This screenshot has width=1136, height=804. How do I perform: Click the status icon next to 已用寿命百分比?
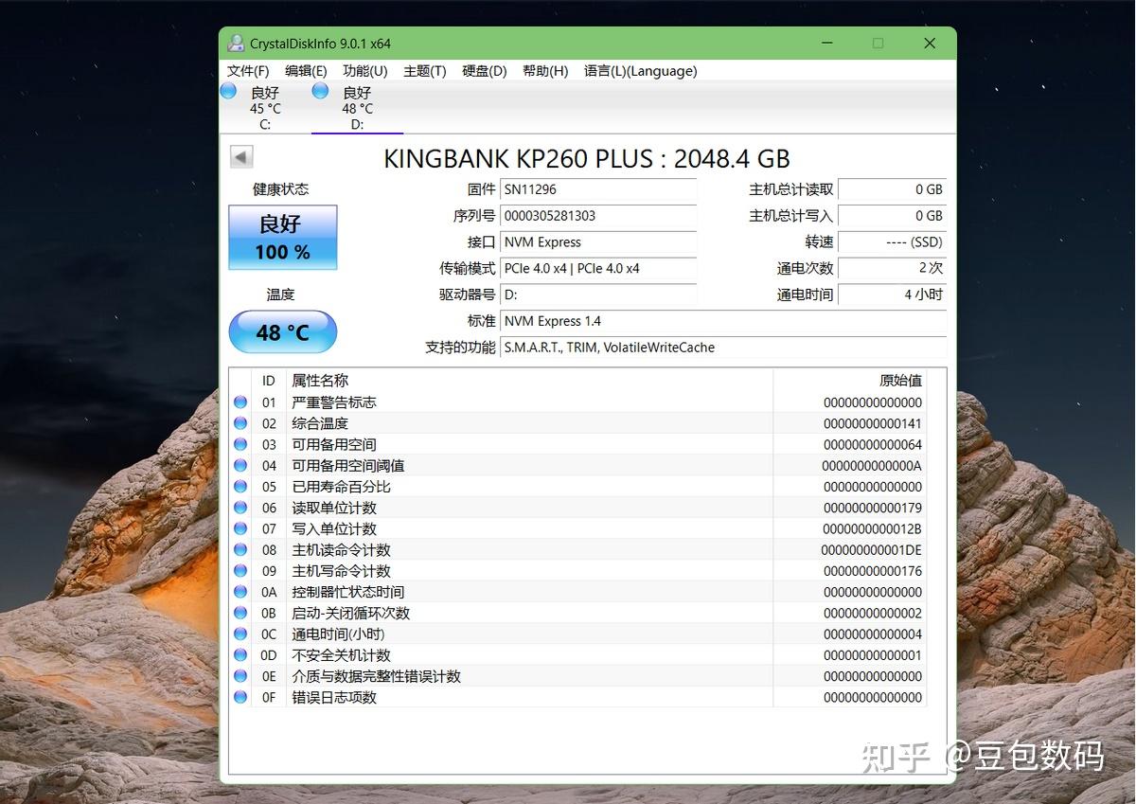point(240,486)
